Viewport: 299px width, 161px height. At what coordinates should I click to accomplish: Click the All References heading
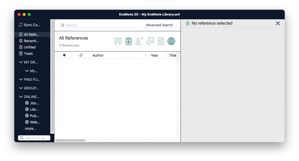[73, 38]
